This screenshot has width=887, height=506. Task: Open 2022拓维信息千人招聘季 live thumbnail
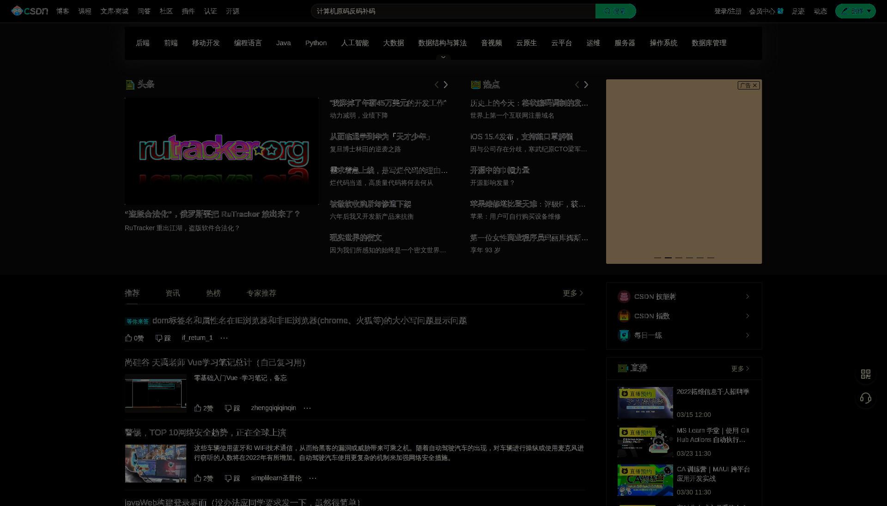(645, 403)
